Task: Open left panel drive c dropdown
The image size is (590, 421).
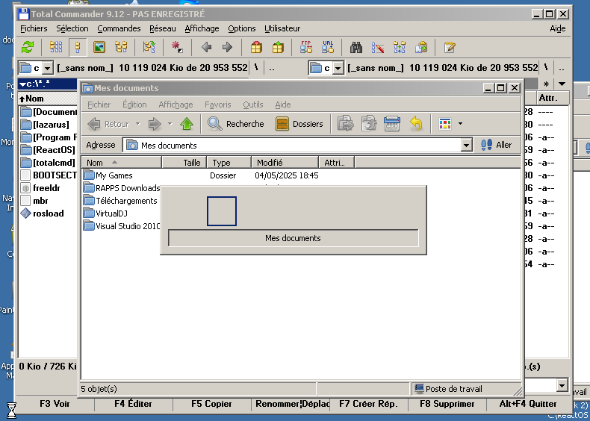Action: coord(47,68)
